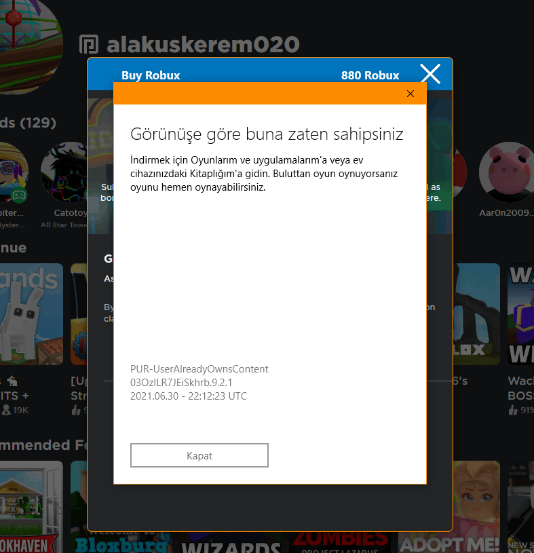Image resolution: width=534 pixels, height=553 pixels.
Task: Click the Friends (129) heading
Action: click(28, 123)
